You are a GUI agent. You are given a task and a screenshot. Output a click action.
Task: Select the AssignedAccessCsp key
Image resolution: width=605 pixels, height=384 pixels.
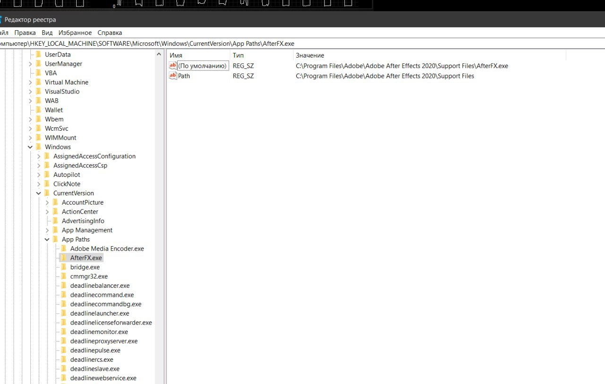(x=80, y=166)
